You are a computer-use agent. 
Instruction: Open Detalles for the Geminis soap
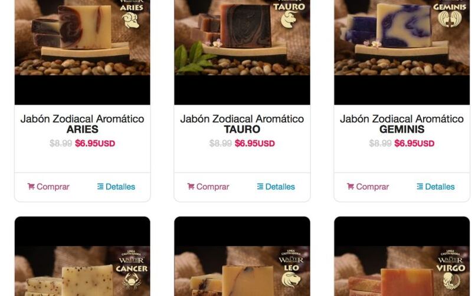[435, 187]
